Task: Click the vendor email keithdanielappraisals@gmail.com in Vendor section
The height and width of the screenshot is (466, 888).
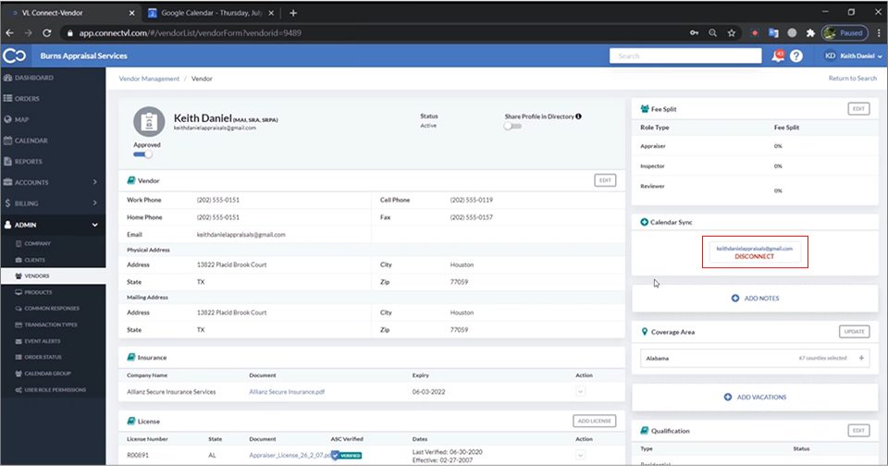Action: tap(241, 235)
